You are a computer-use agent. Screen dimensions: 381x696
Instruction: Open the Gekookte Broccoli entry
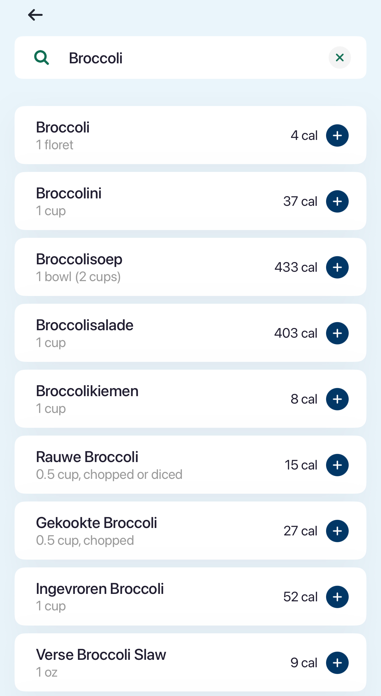tap(145, 531)
